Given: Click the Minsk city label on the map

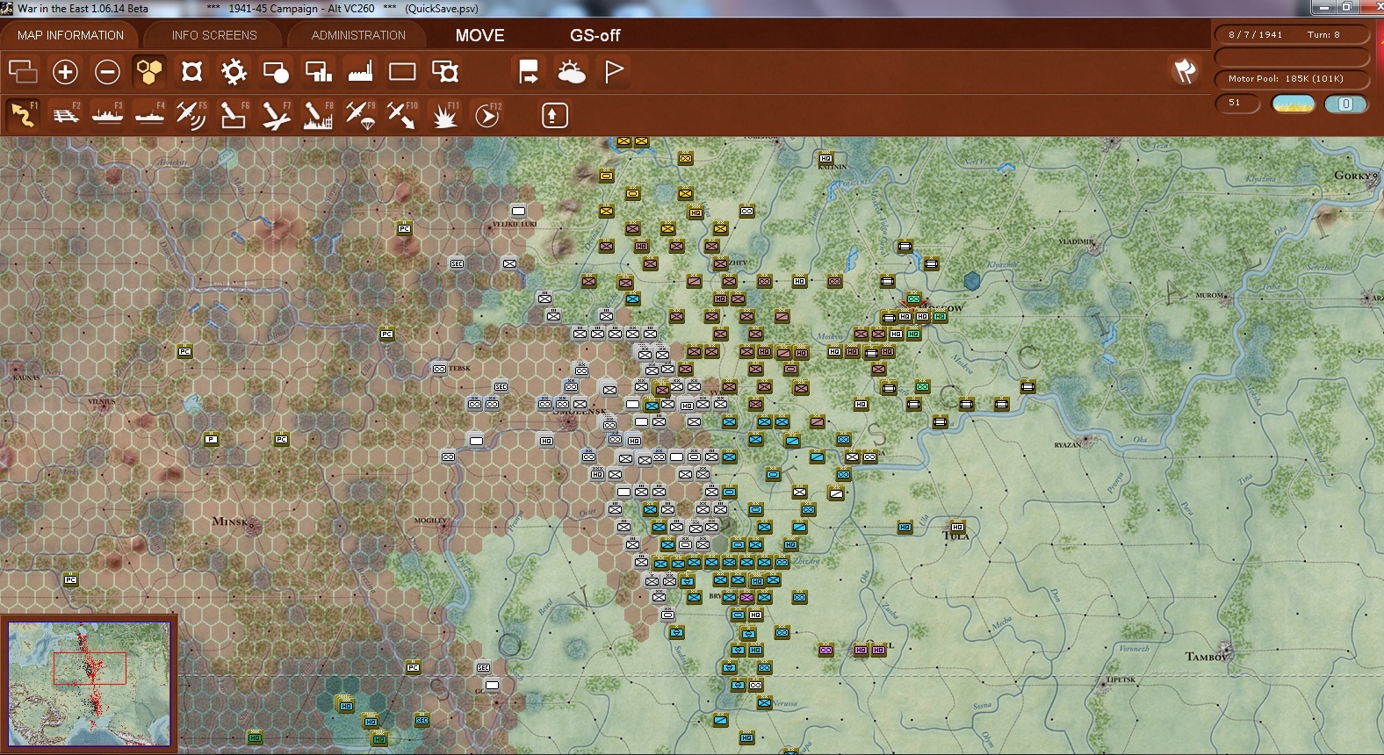Looking at the screenshot, I should pyautogui.click(x=230, y=521).
